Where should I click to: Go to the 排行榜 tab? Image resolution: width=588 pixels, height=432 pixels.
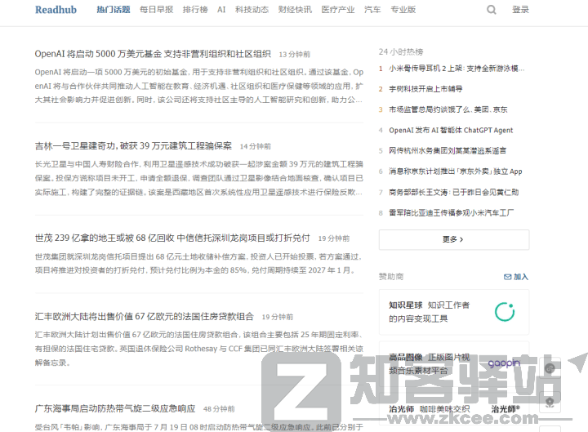[194, 10]
